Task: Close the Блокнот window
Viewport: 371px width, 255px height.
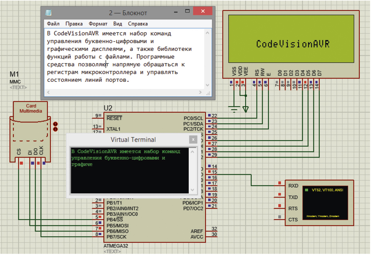Action: (203, 11)
